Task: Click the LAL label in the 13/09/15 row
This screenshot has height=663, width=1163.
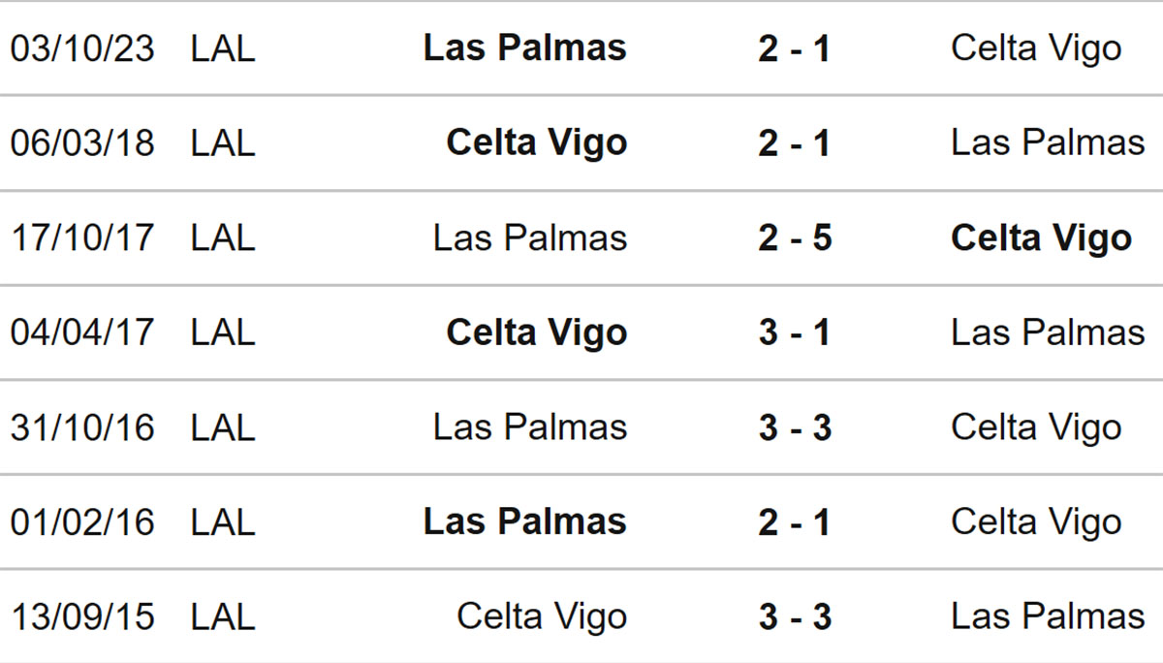Action: pos(223,616)
